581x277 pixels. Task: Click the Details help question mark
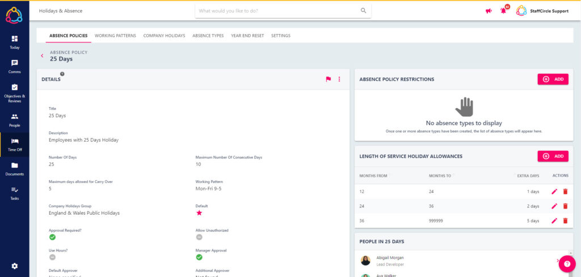62,74
